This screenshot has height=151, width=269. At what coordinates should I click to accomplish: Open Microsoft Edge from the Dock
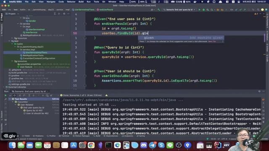[x=117, y=145]
